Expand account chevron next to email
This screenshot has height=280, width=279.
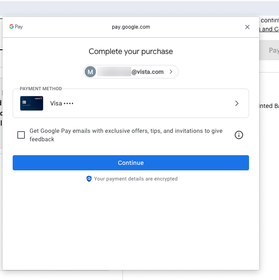point(171,72)
